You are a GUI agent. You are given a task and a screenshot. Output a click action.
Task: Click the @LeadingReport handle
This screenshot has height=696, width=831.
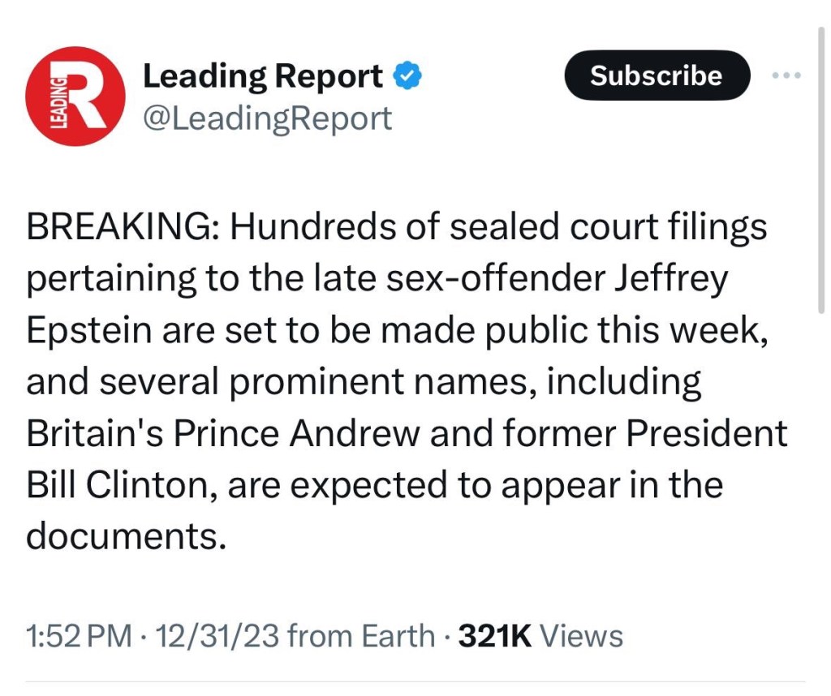[267, 118]
